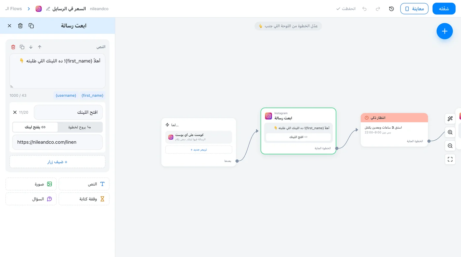
Task: Insert the {username} variable chip
Action: tap(66, 95)
